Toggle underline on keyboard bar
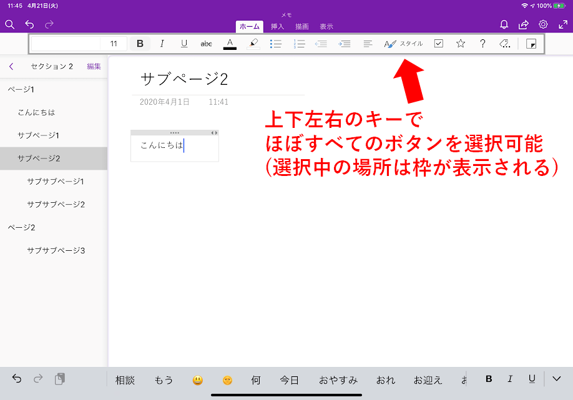The width and height of the screenshot is (573, 400). click(x=532, y=379)
